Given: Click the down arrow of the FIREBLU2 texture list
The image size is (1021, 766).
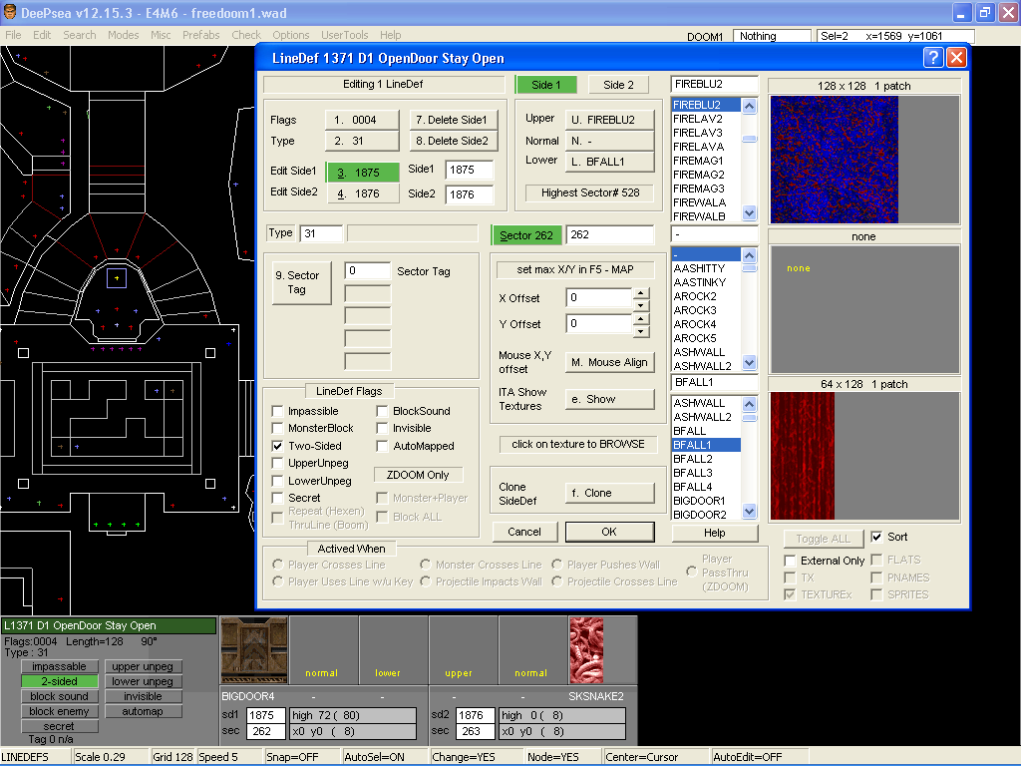Looking at the screenshot, I should [750, 213].
